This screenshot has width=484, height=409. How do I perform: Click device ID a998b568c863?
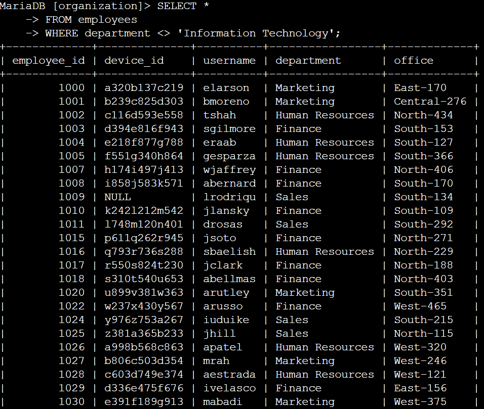click(144, 347)
